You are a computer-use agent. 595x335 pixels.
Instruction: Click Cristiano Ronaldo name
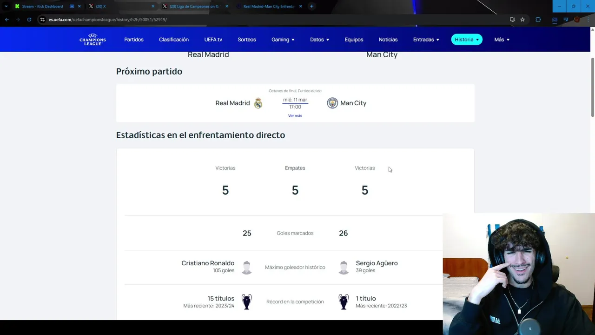(208, 263)
